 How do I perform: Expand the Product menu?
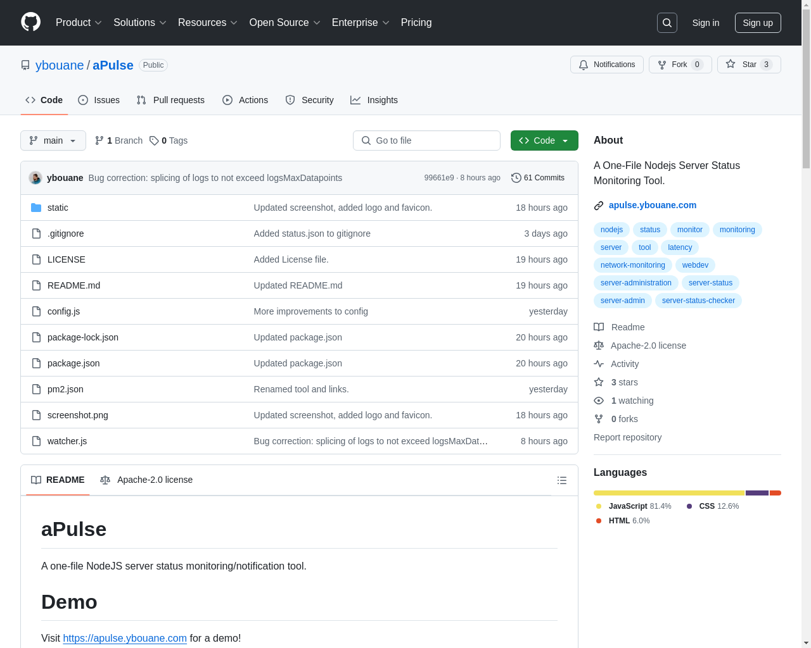[x=79, y=23]
